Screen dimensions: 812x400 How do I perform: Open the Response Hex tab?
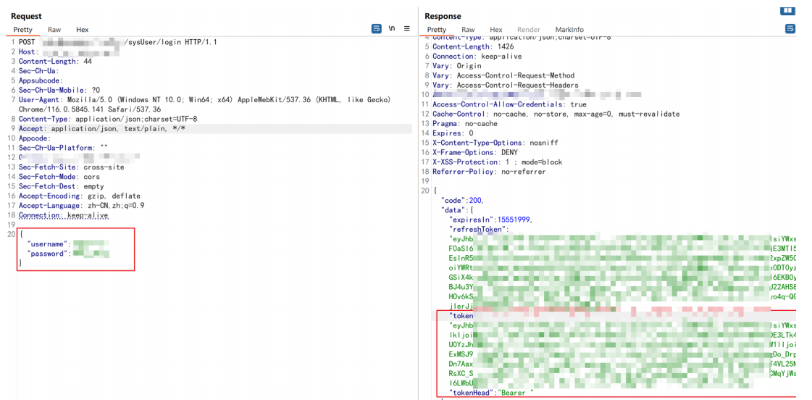click(496, 30)
